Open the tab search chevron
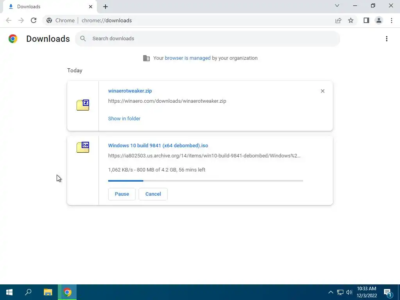This screenshot has height=300, width=400. (x=337, y=5)
